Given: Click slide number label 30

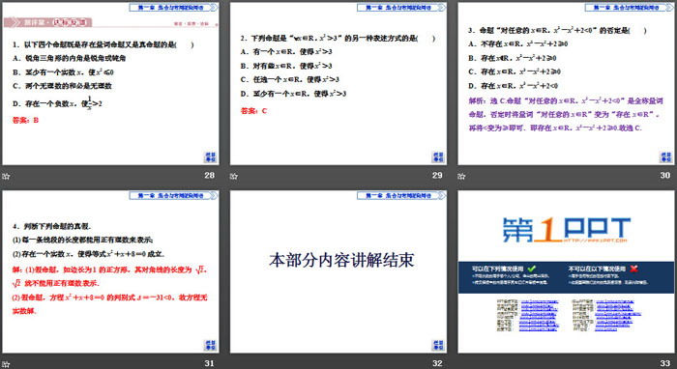Looking at the screenshot, I should pos(665,176).
